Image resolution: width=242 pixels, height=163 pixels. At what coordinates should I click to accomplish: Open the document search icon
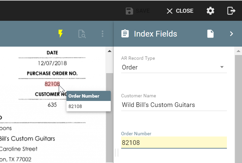point(82,34)
